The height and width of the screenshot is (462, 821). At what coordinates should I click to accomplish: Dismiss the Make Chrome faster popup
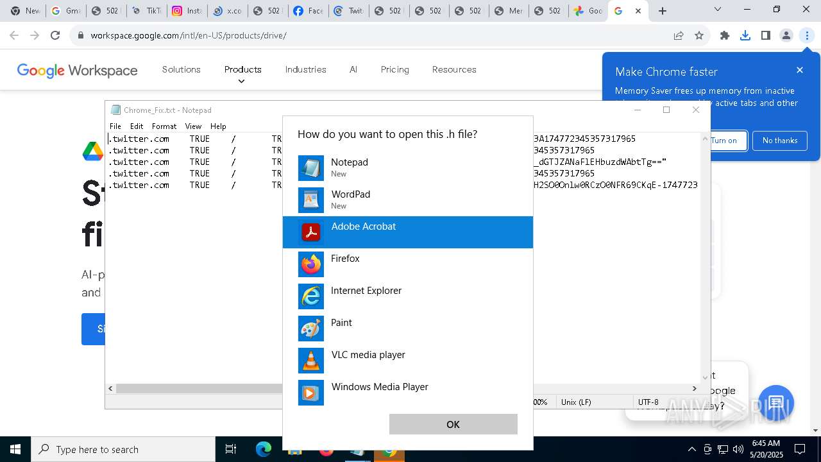click(x=800, y=70)
